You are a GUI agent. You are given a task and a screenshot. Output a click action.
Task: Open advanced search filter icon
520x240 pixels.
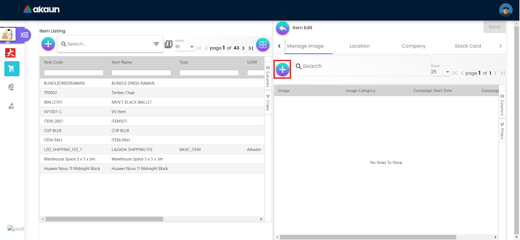coord(156,44)
